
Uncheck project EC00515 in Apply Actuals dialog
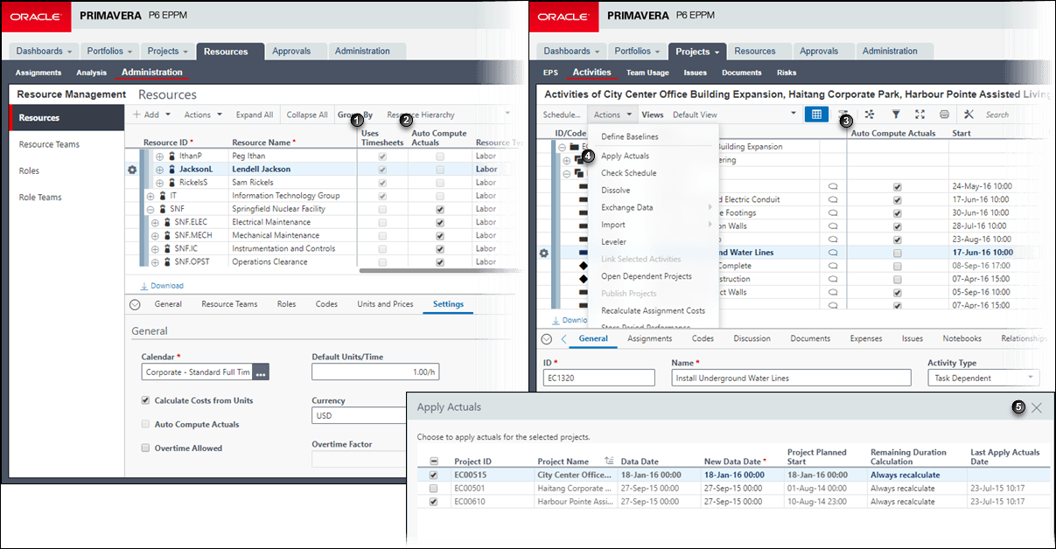[x=434, y=475]
